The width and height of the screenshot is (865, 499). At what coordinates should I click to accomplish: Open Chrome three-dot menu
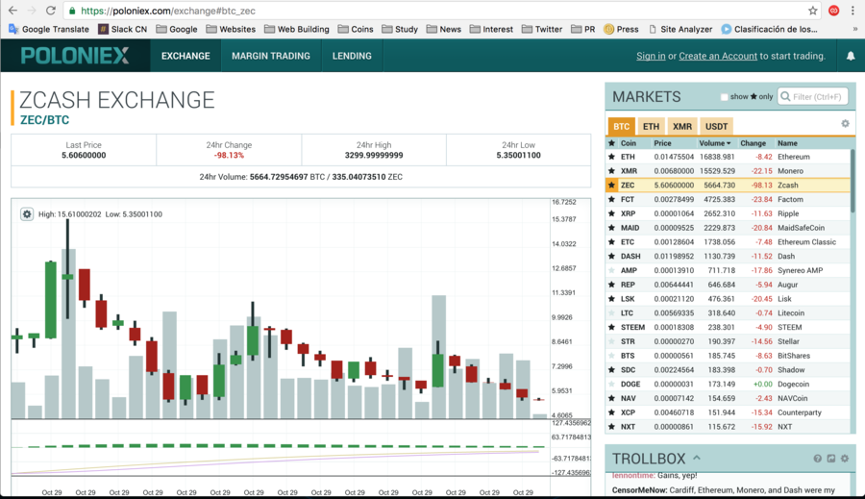853,11
